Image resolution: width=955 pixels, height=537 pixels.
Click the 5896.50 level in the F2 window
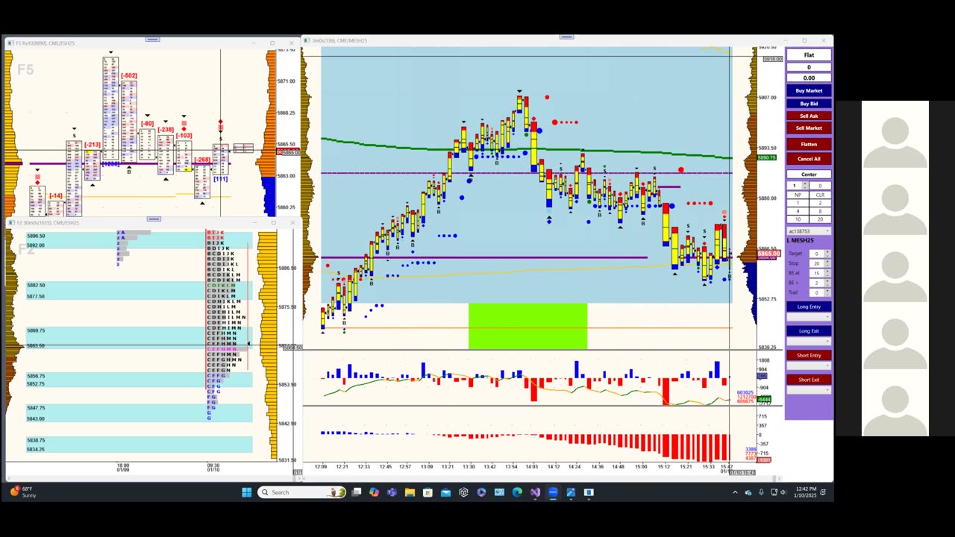point(36,236)
